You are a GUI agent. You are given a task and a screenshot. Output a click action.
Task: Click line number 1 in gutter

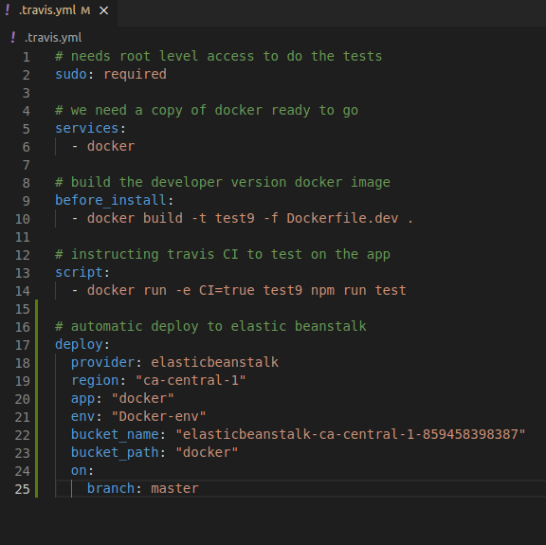27,57
